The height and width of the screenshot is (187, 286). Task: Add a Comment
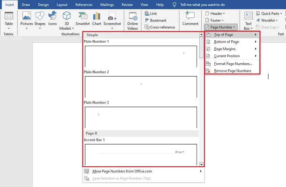190,18
